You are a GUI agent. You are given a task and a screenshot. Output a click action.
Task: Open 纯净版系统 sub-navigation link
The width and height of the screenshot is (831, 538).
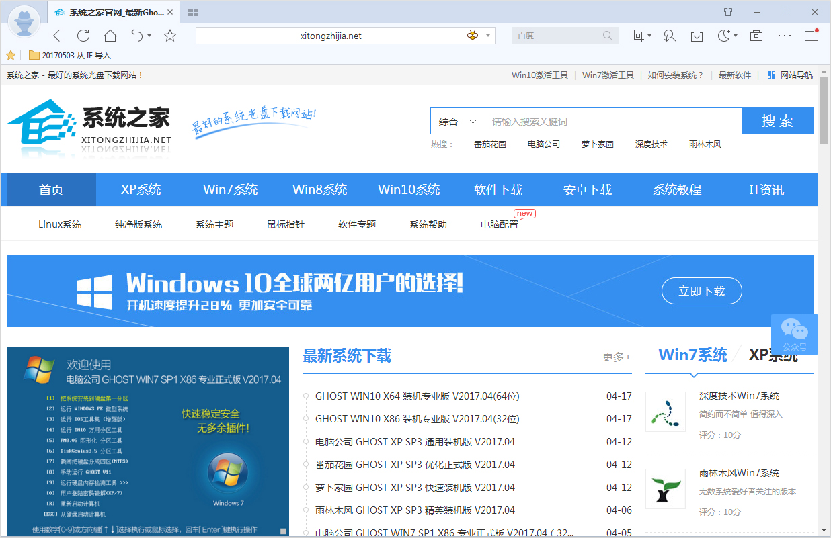138,224
